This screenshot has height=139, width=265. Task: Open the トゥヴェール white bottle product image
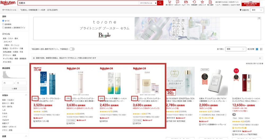(x=213, y=81)
